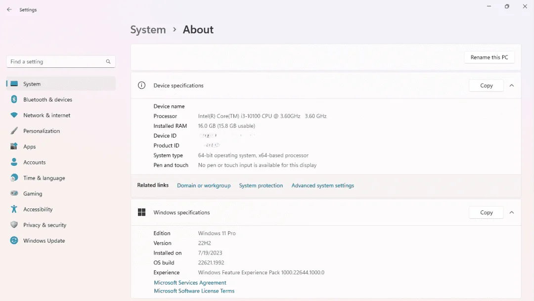Click the Device specifications info icon

[142, 85]
